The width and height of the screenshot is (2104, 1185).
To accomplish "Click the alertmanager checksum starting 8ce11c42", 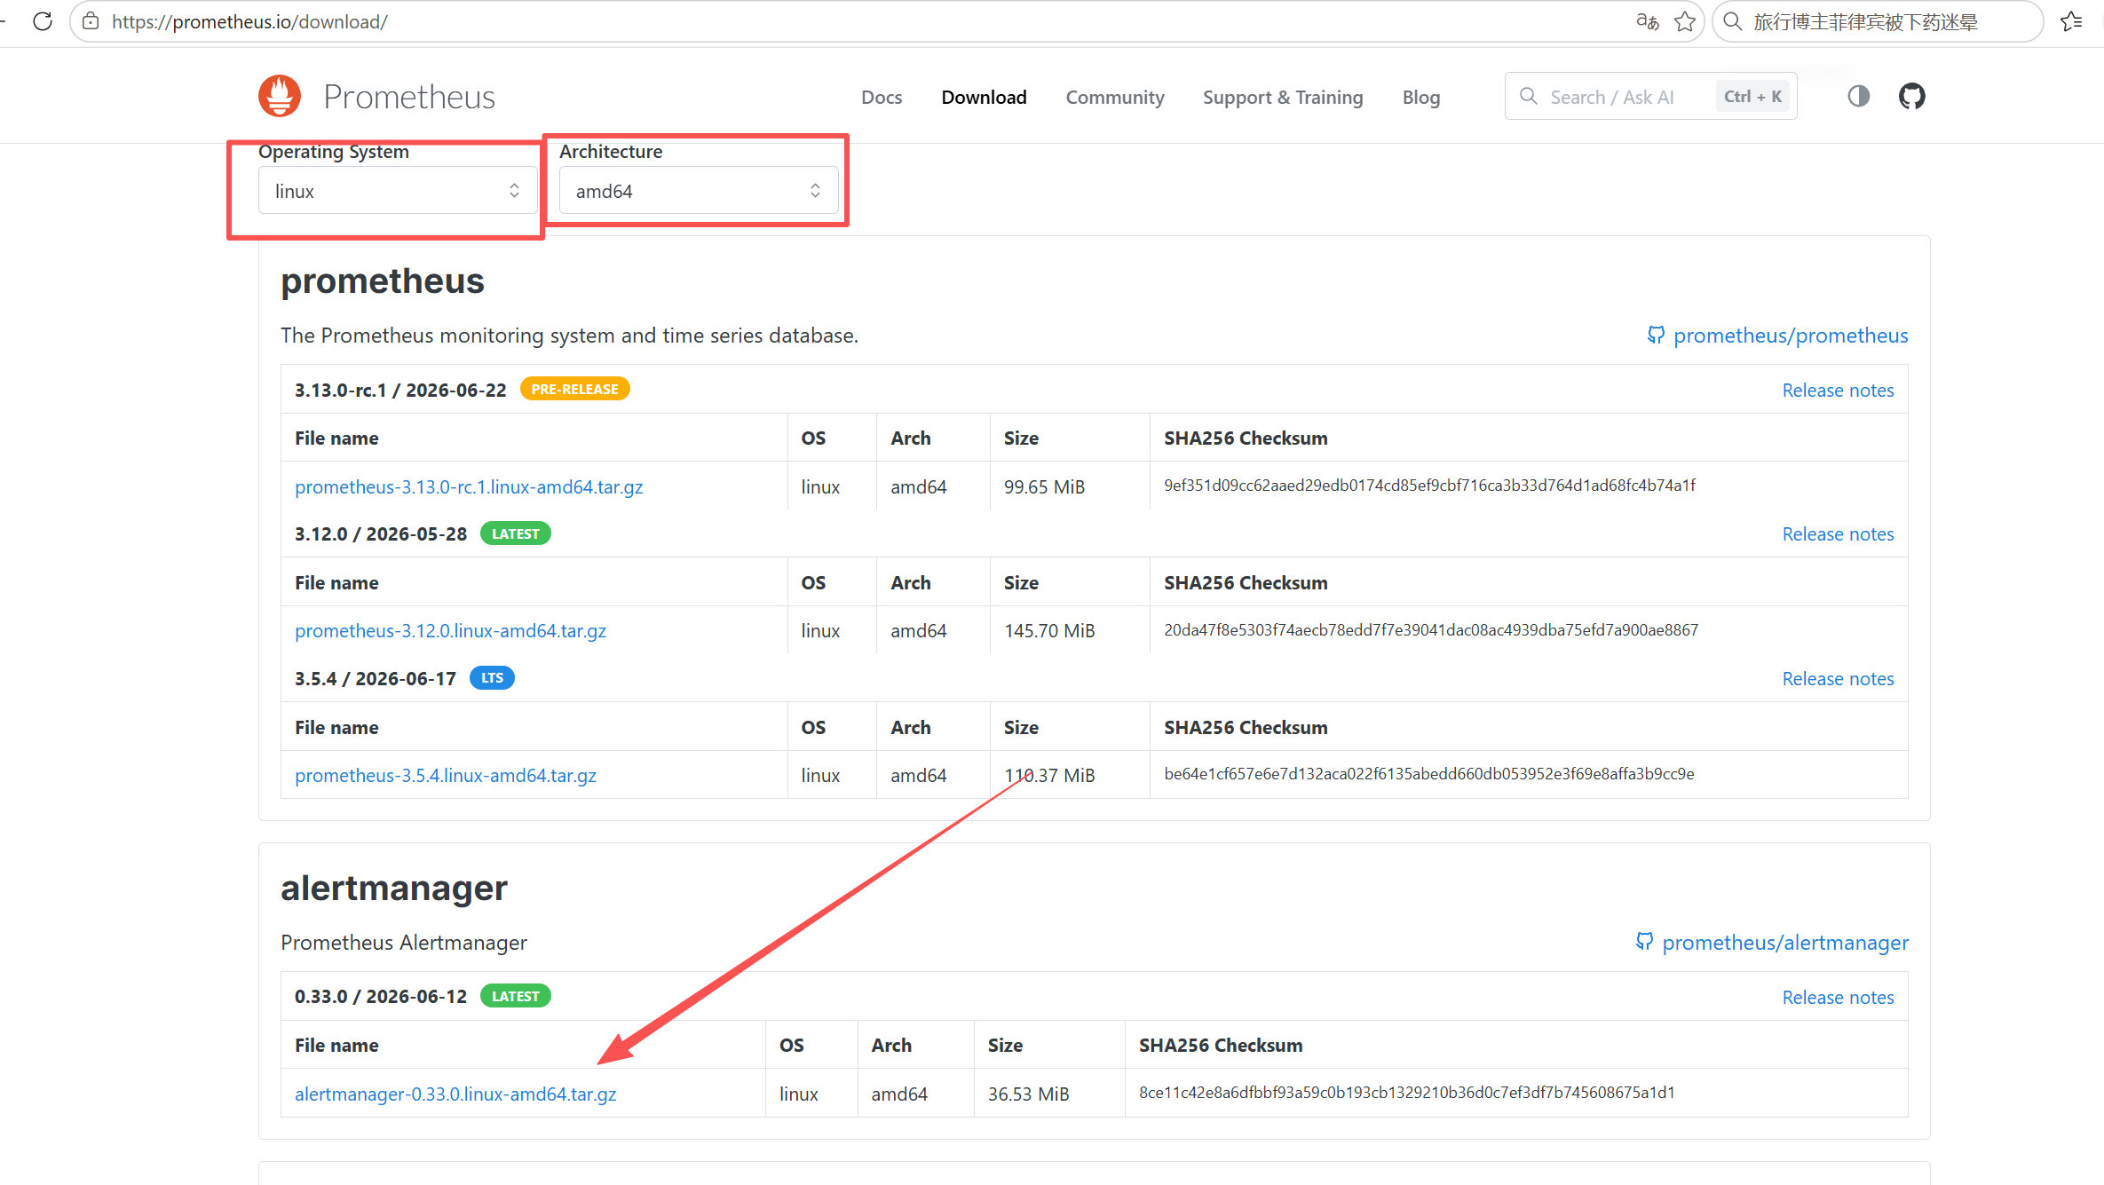I will point(1407,1093).
